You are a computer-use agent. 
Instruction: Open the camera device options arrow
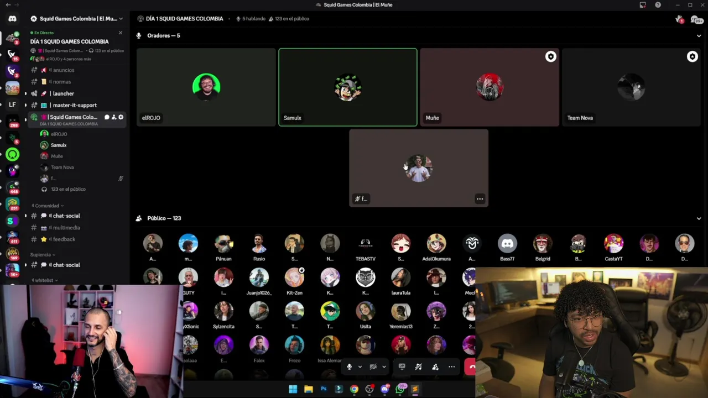[384, 366]
